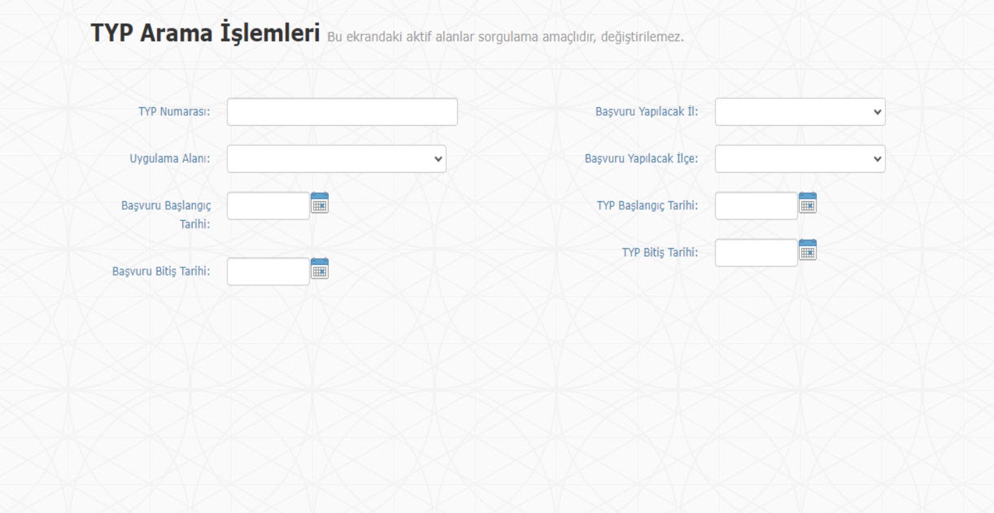This screenshot has width=994, height=513.
Task: Open calendar picker for Başvuru Bitiş Tarihi
Action: (319, 269)
